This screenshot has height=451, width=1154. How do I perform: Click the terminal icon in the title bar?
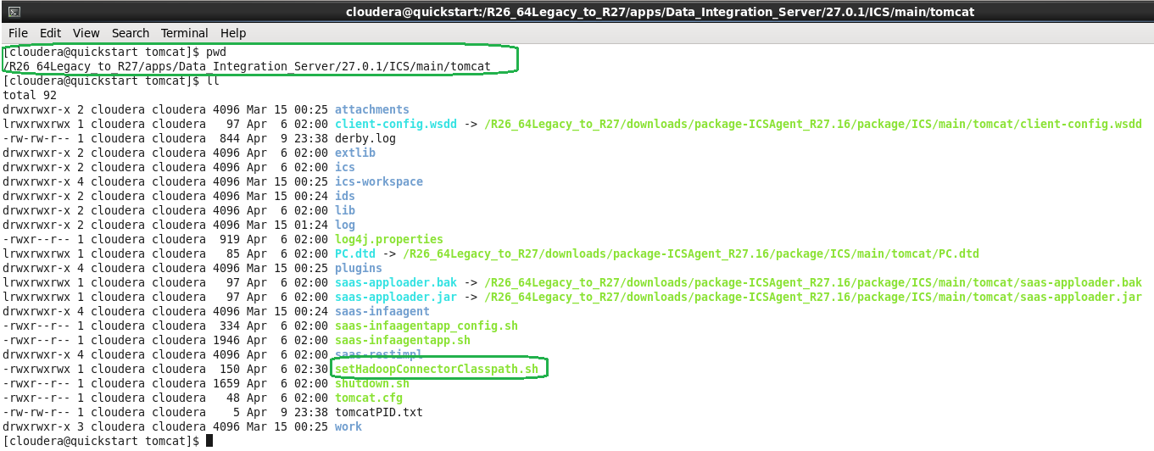pyautogui.click(x=14, y=12)
